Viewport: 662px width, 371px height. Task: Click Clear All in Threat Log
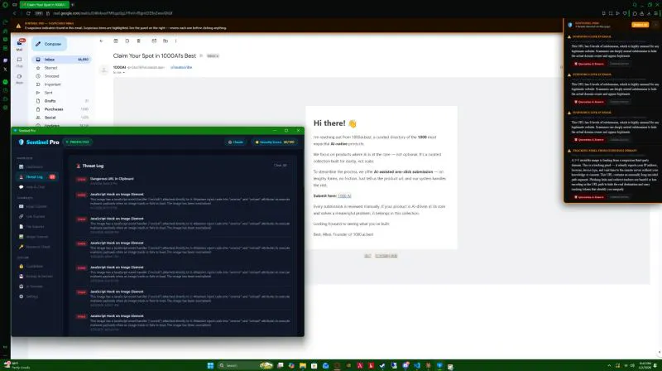pos(281,166)
